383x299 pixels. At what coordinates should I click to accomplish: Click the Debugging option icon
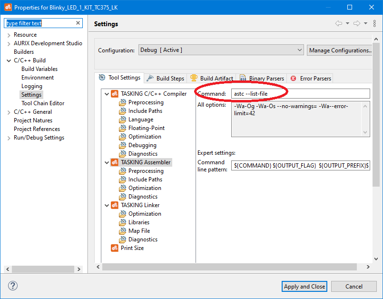[x=123, y=146]
